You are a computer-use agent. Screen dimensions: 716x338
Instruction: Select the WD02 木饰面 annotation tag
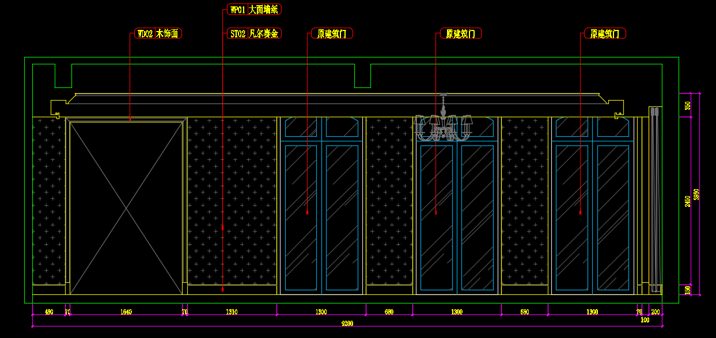pyautogui.click(x=157, y=34)
